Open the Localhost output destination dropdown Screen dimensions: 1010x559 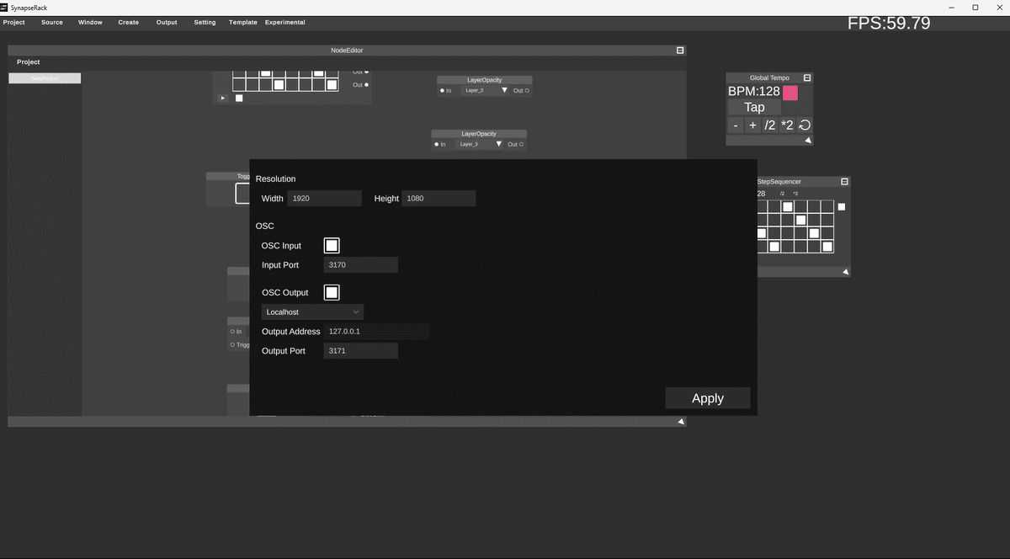point(311,311)
